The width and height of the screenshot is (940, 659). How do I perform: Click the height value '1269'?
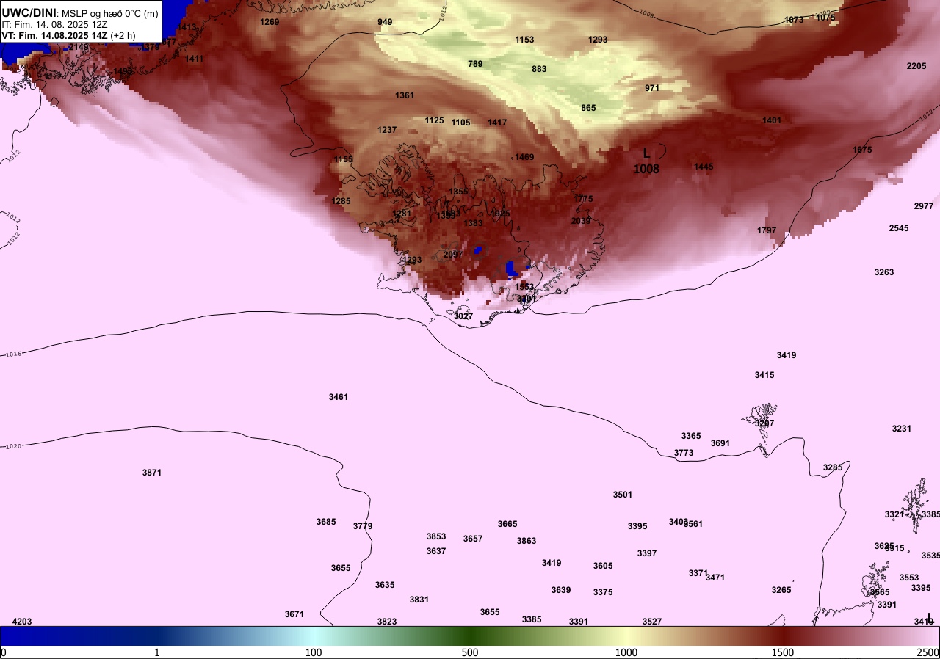(270, 22)
